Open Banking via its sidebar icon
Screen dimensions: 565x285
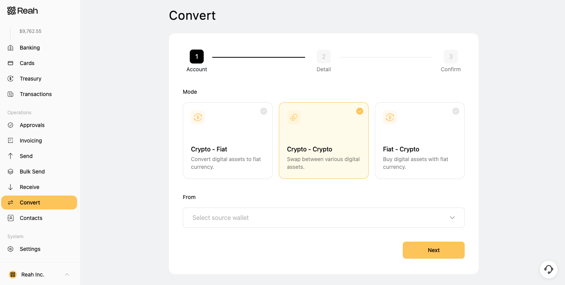pos(11,48)
